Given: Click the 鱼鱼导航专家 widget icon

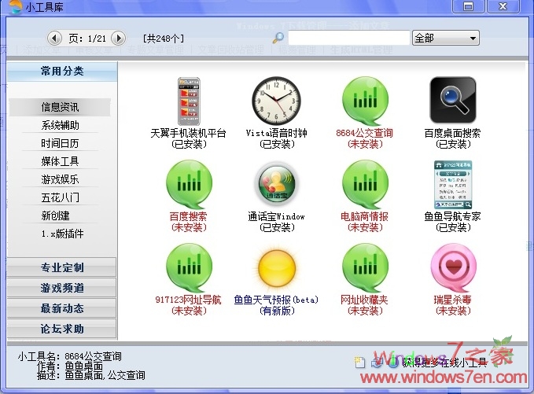Looking at the screenshot, I should [x=453, y=185].
